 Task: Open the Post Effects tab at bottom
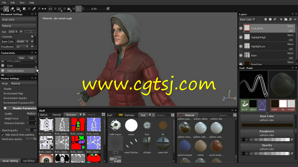[29, 161]
